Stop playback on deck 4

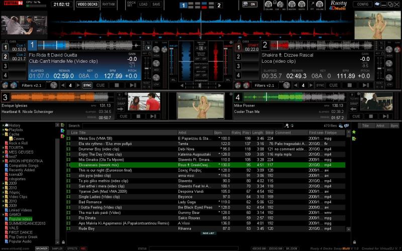371,116
